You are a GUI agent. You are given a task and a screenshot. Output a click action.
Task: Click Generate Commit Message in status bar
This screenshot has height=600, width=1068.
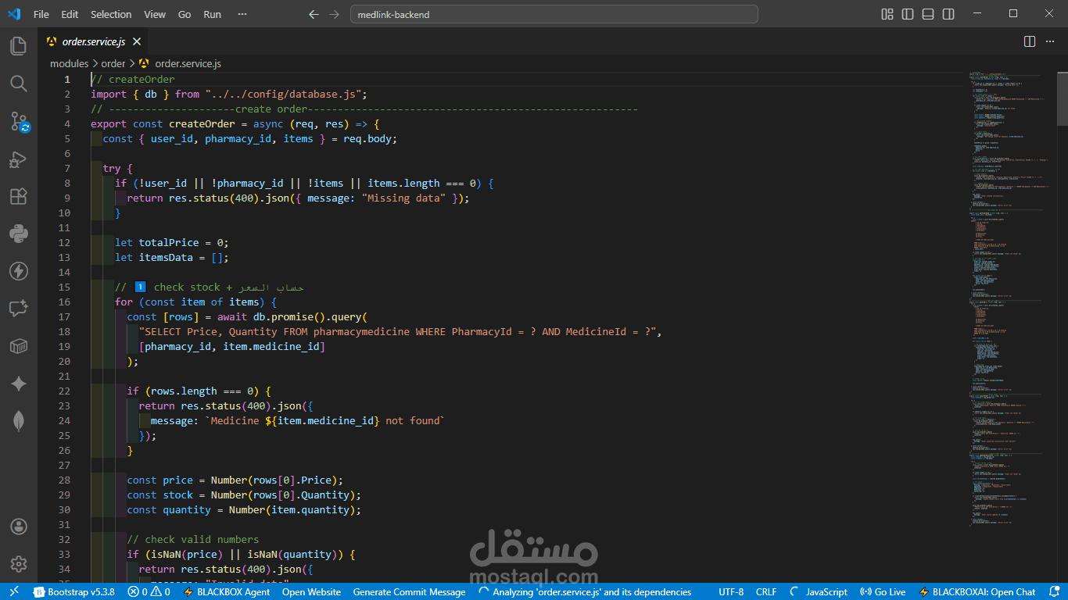409,592
